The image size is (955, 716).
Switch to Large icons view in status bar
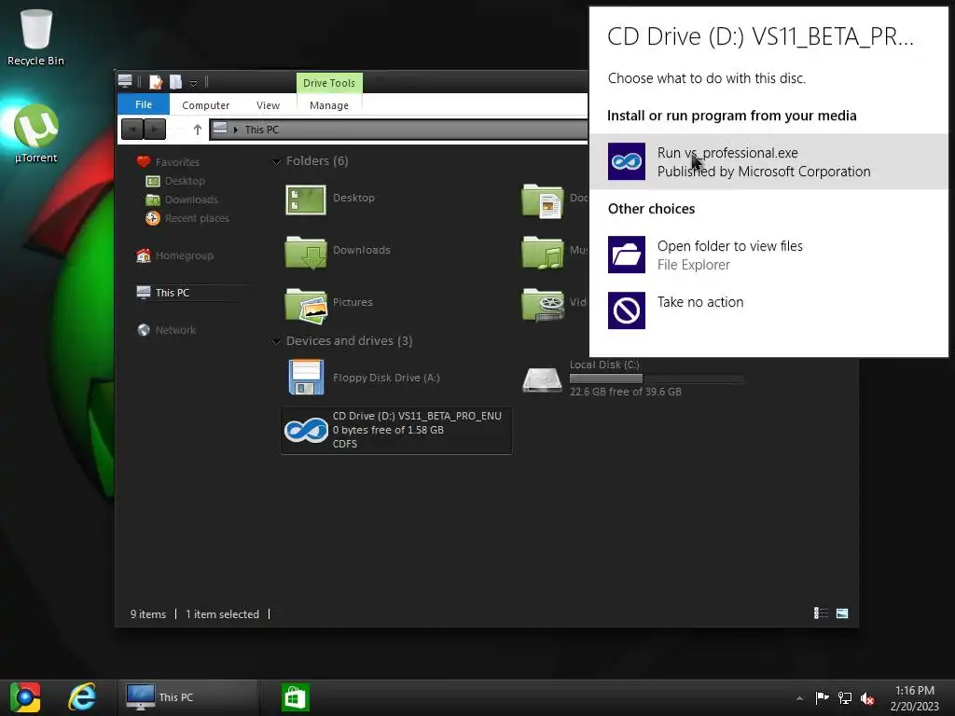[x=842, y=613]
